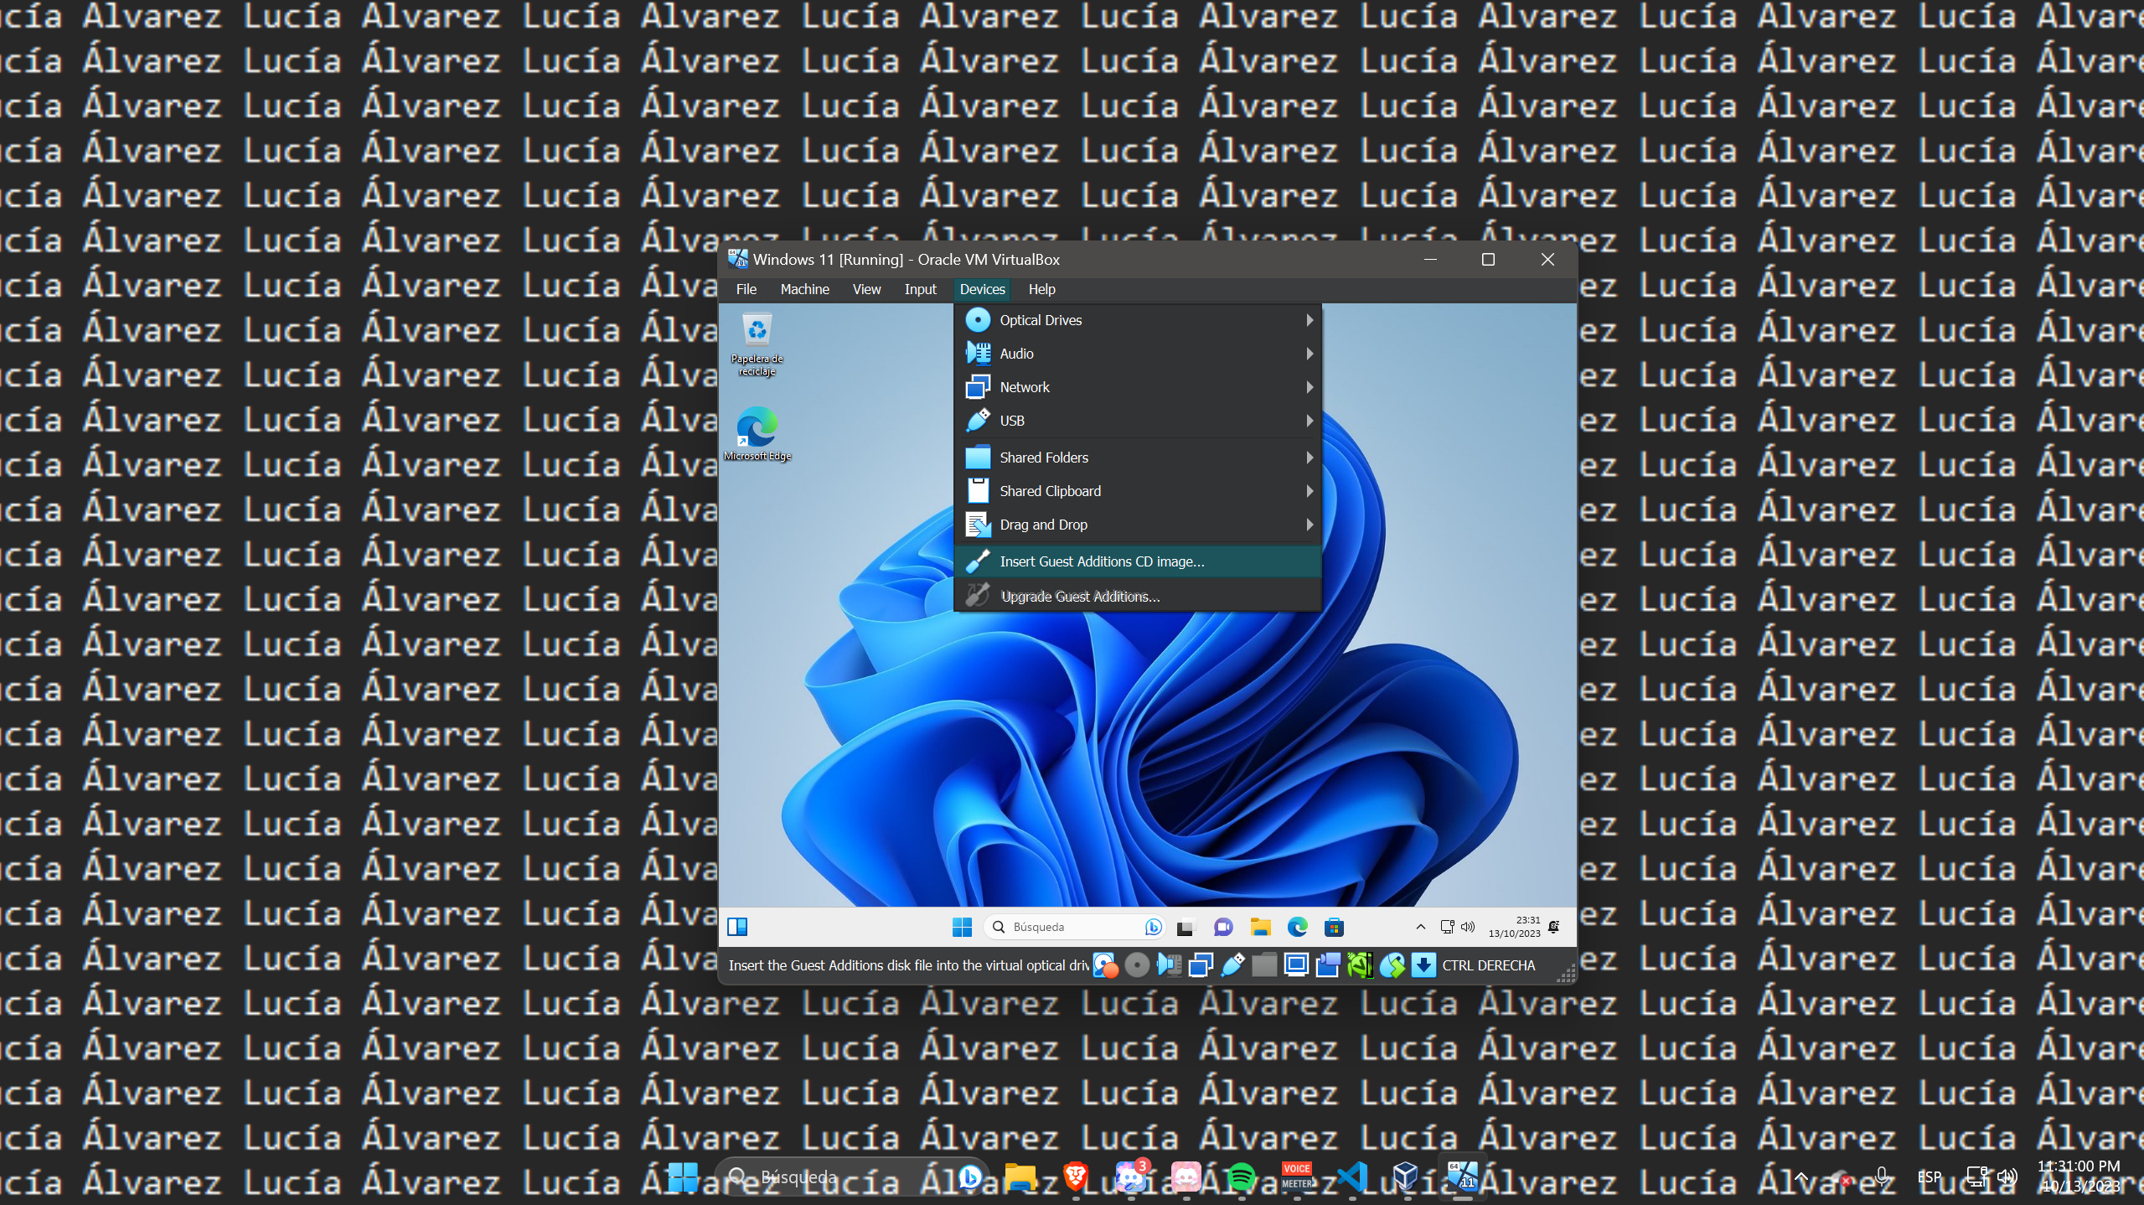Click the hard disk activity status icon
2144x1205 pixels.
[x=1104, y=965]
